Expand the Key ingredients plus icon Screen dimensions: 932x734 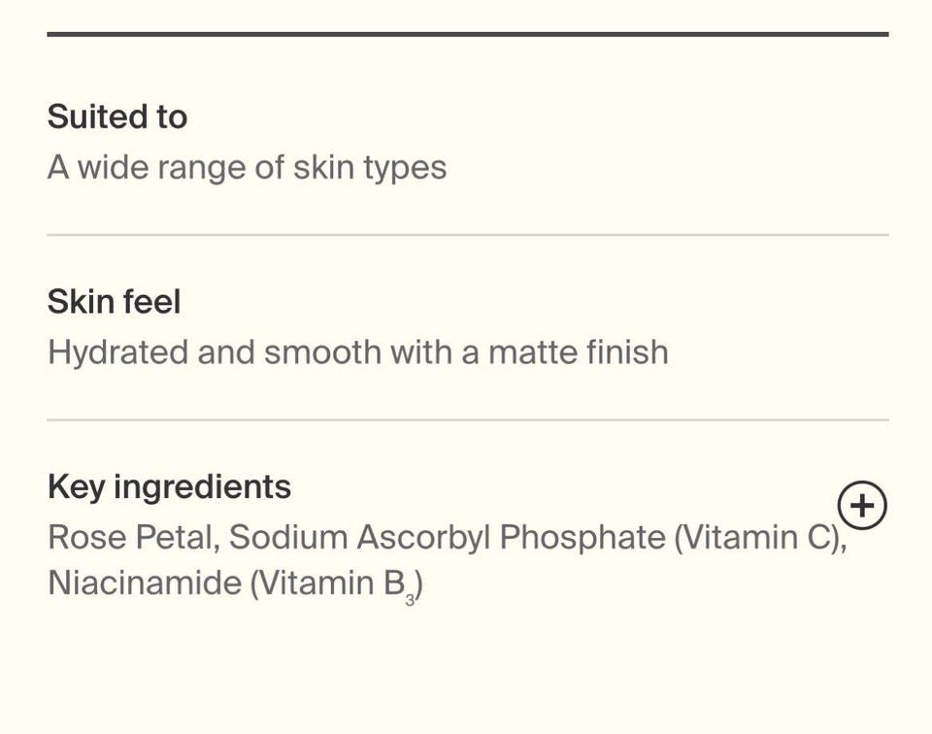[862, 506]
